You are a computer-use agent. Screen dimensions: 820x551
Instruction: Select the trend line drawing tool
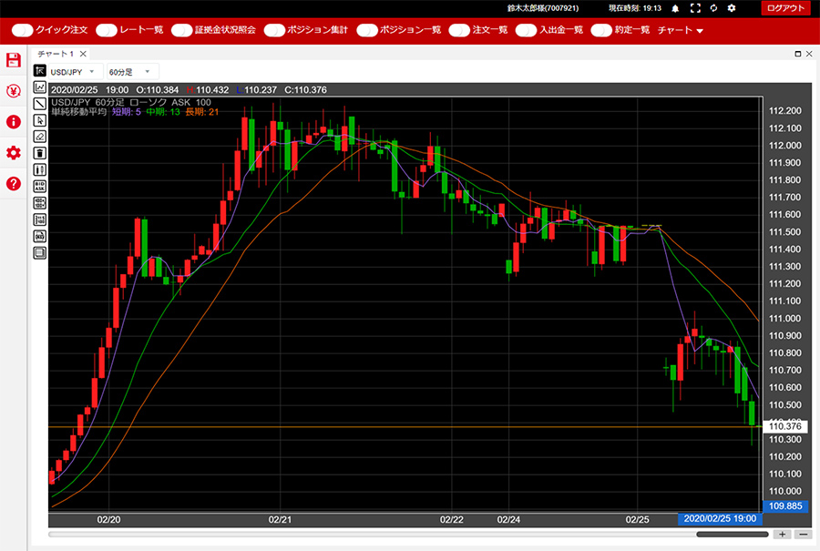point(40,104)
